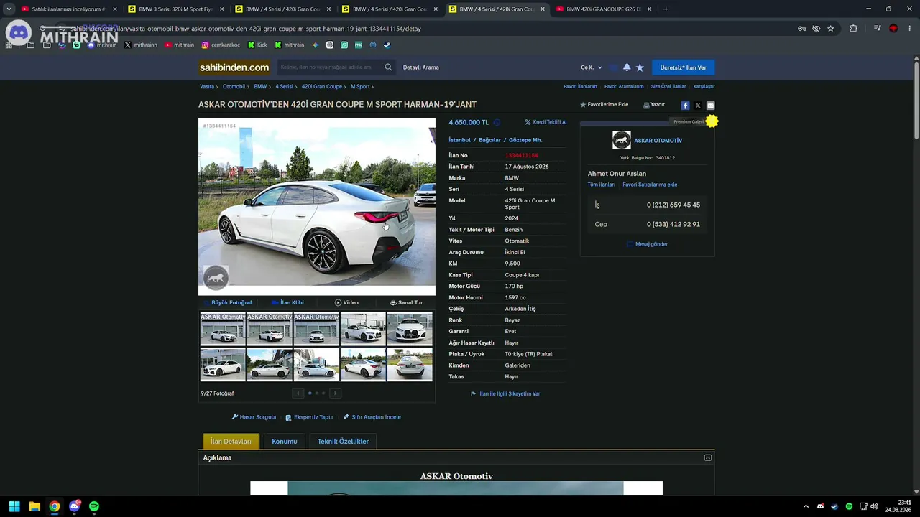
Task: Play listing Video
Action: [x=346, y=303]
